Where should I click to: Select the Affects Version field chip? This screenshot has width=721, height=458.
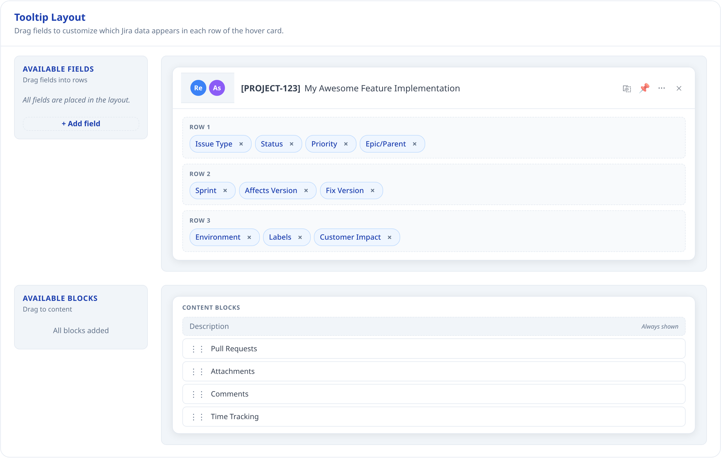click(271, 190)
